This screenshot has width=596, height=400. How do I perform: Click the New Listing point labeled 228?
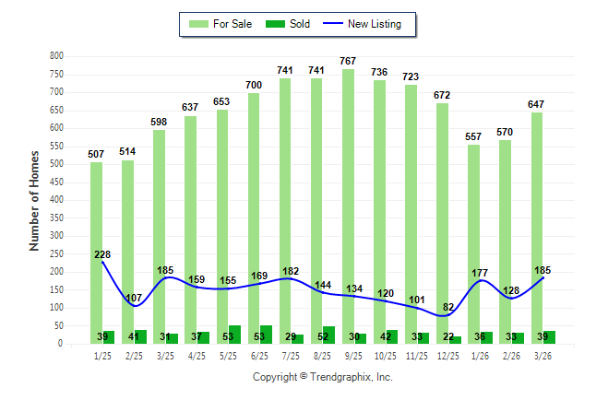[102, 262]
